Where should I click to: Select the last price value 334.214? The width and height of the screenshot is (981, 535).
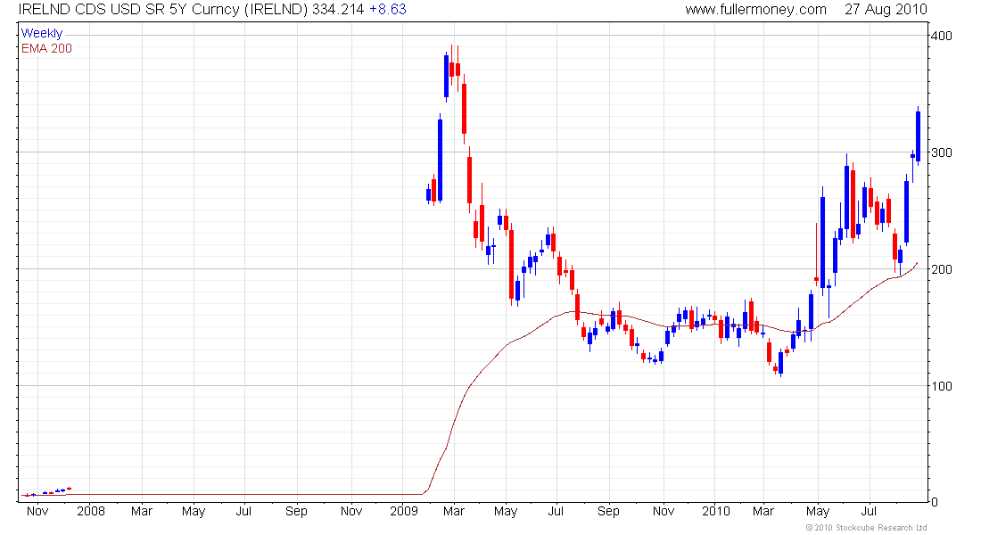click(x=339, y=10)
